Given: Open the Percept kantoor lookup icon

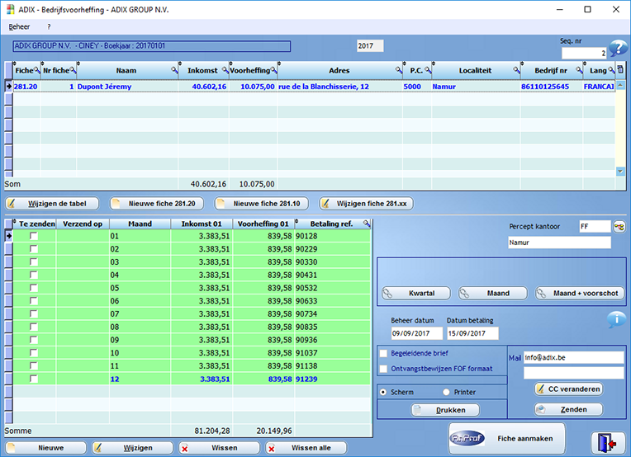Looking at the screenshot, I should pos(619,227).
